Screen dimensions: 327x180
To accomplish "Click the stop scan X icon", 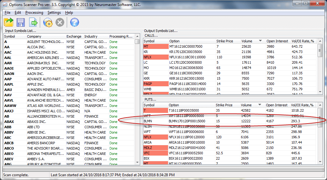I will pos(60,22).
